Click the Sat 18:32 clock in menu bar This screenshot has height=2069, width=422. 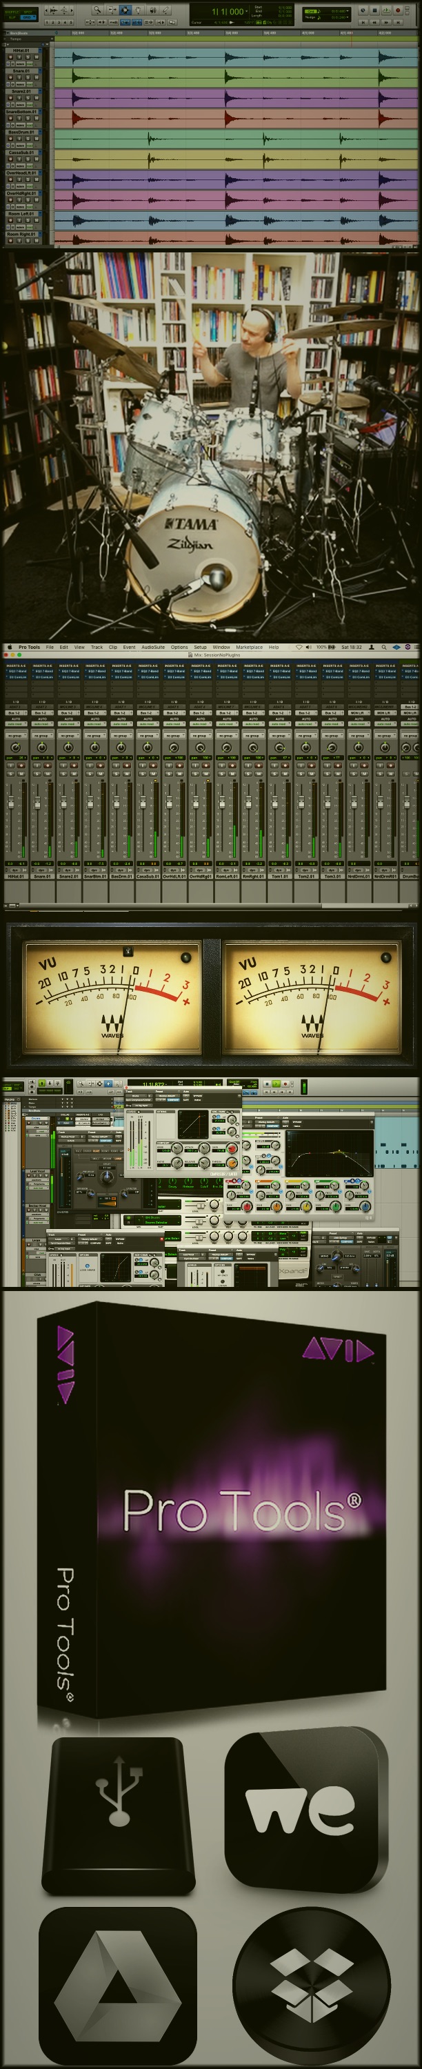coord(352,647)
